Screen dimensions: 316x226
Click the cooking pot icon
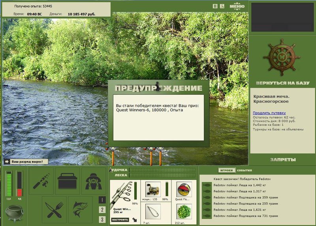[x=14, y=213]
